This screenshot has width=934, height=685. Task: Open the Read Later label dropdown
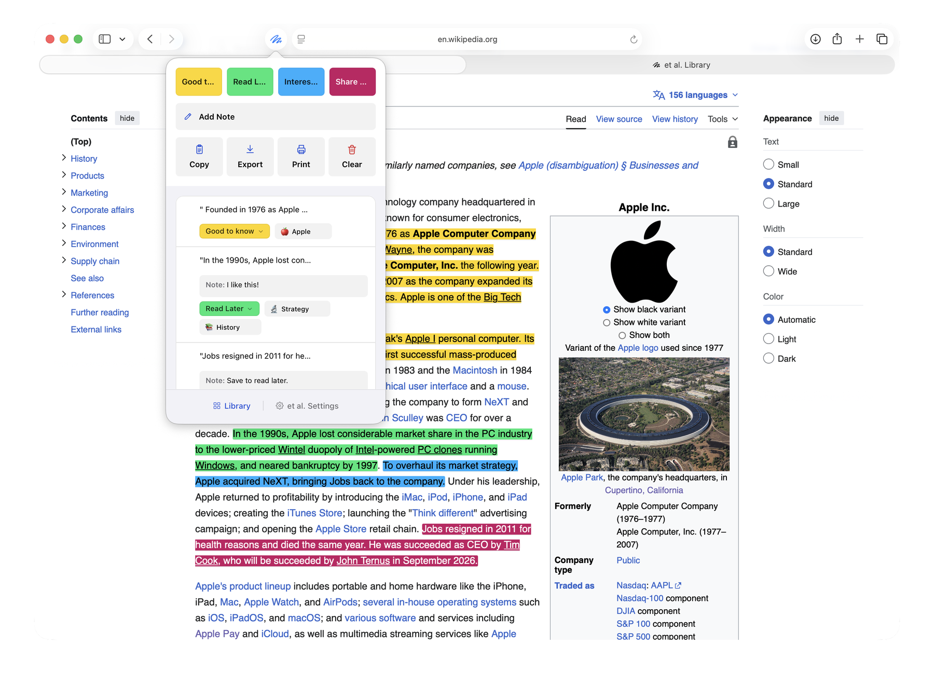[x=229, y=309]
